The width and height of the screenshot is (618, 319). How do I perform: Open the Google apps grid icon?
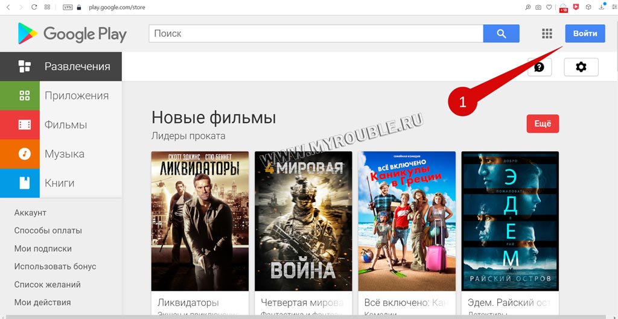[x=547, y=34]
